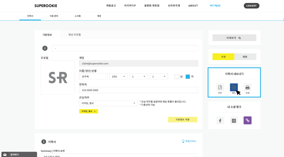Screen dimensions: 284x157
Task: Click the info icon beside 이력서 heading
Action: click(44, 142)
